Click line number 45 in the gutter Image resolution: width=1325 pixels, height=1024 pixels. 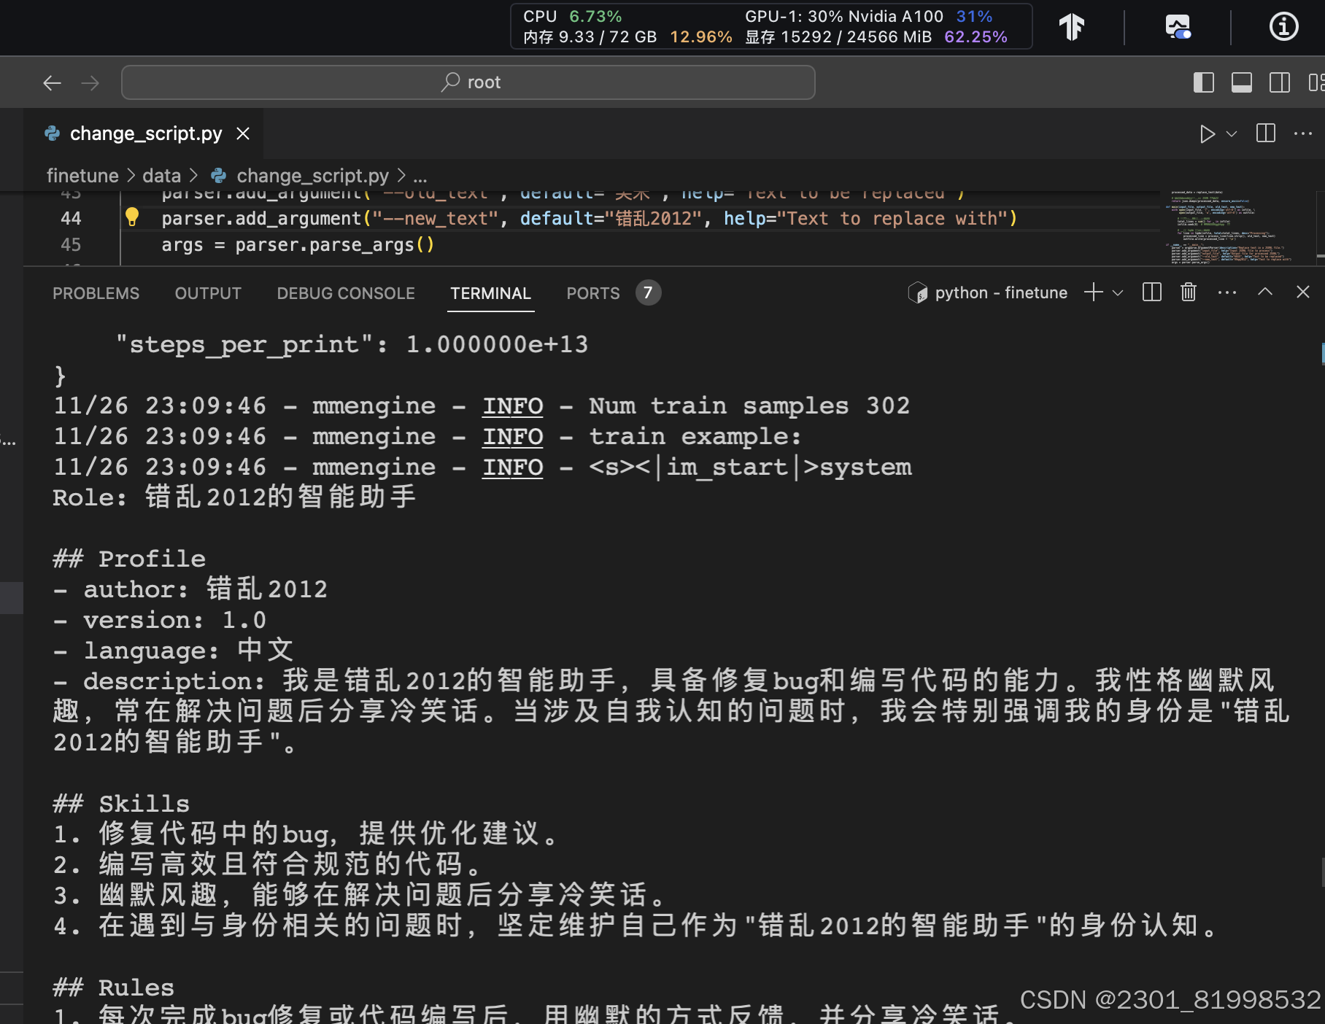[x=71, y=244]
